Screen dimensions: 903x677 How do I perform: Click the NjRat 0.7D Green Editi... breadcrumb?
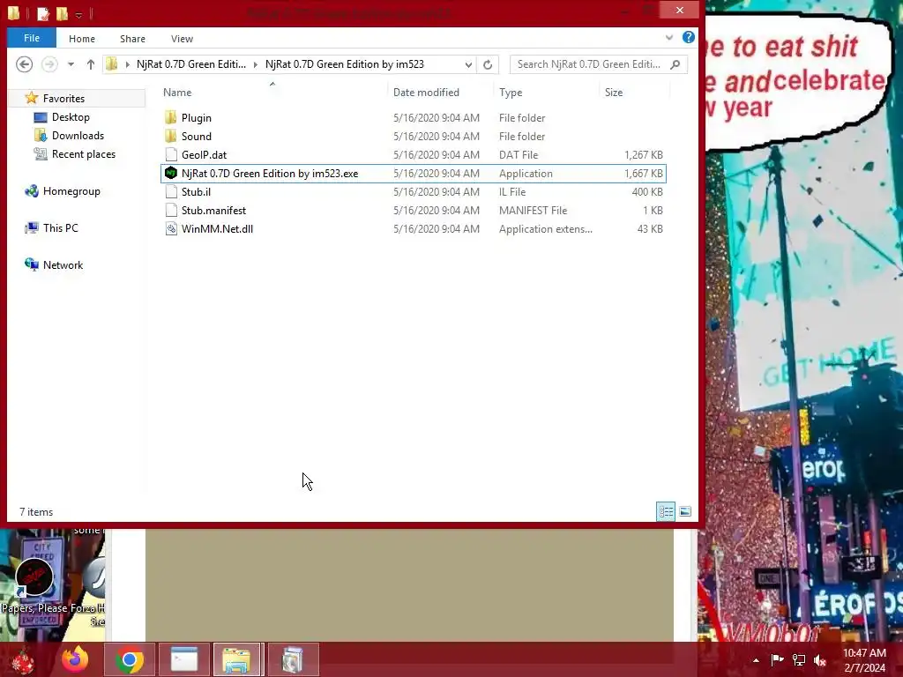click(191, 64)
